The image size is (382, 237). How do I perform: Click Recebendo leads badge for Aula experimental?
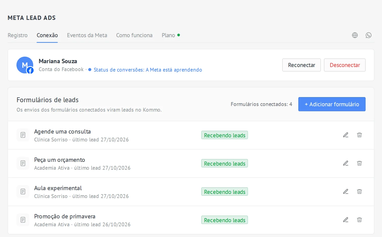pyautogui.click(x=225, y=192)
